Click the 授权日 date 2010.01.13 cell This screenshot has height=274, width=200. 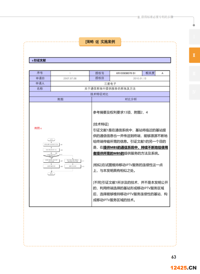click(x=139, y=78)
